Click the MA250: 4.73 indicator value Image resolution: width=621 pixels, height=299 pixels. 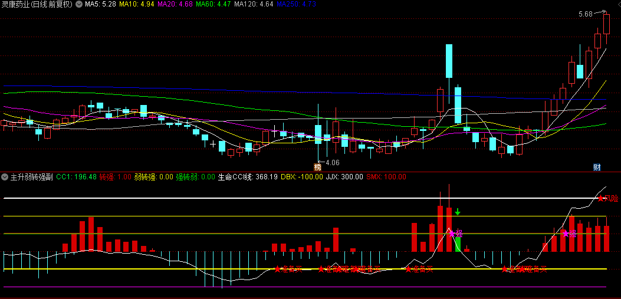296,4
